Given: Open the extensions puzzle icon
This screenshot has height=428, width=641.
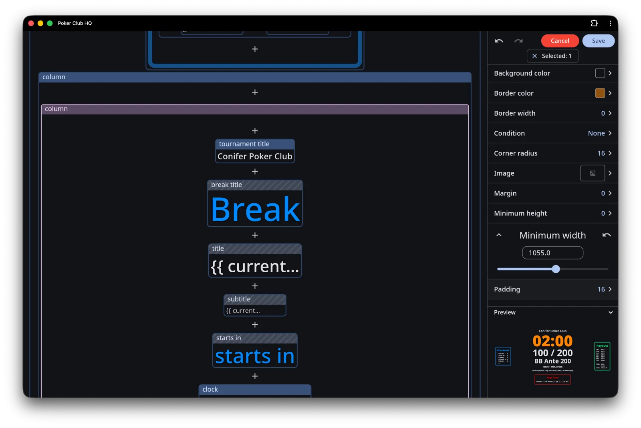Looking at the screenshot, I should [594, 23].
